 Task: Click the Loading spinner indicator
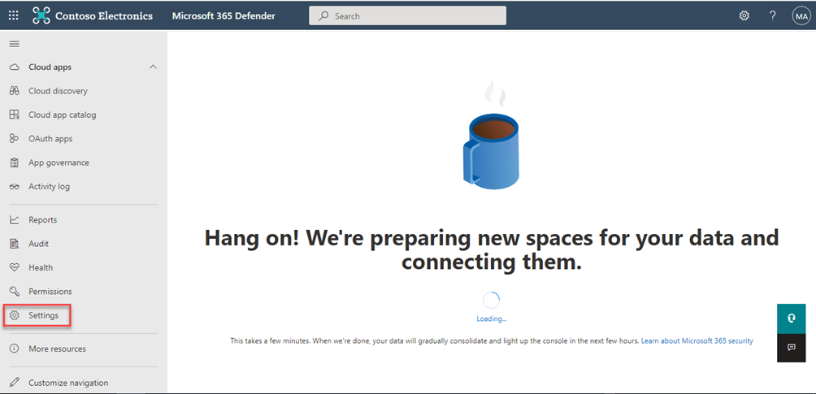pyautogui.click(x=491, y=301)
